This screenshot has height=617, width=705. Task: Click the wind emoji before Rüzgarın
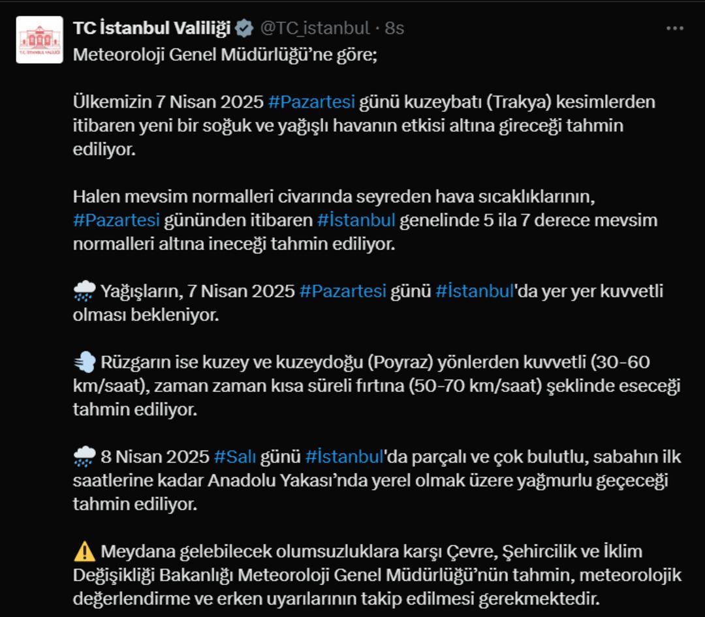click(84, 362)
